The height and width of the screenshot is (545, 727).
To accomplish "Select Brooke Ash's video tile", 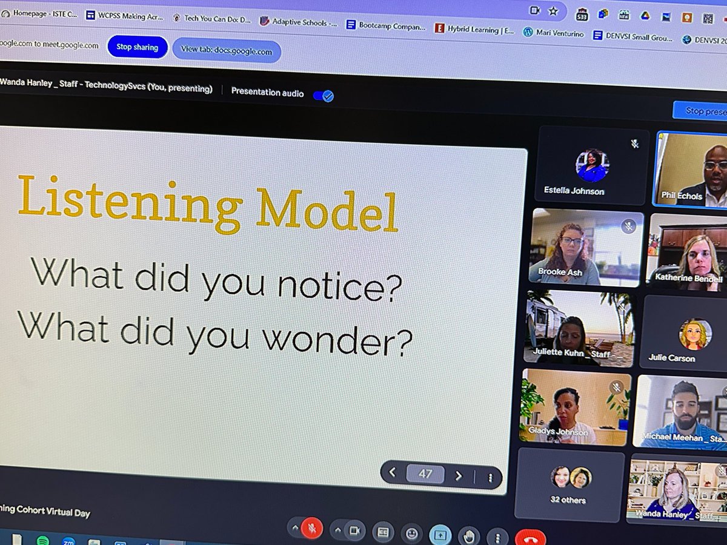I will point(586,247).
